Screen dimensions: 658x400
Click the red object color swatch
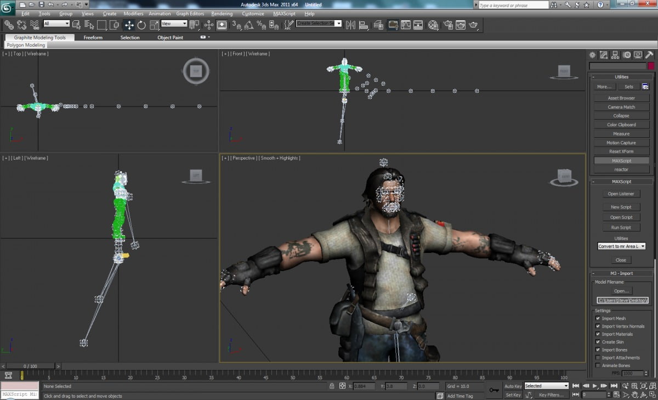pos(651,66)
